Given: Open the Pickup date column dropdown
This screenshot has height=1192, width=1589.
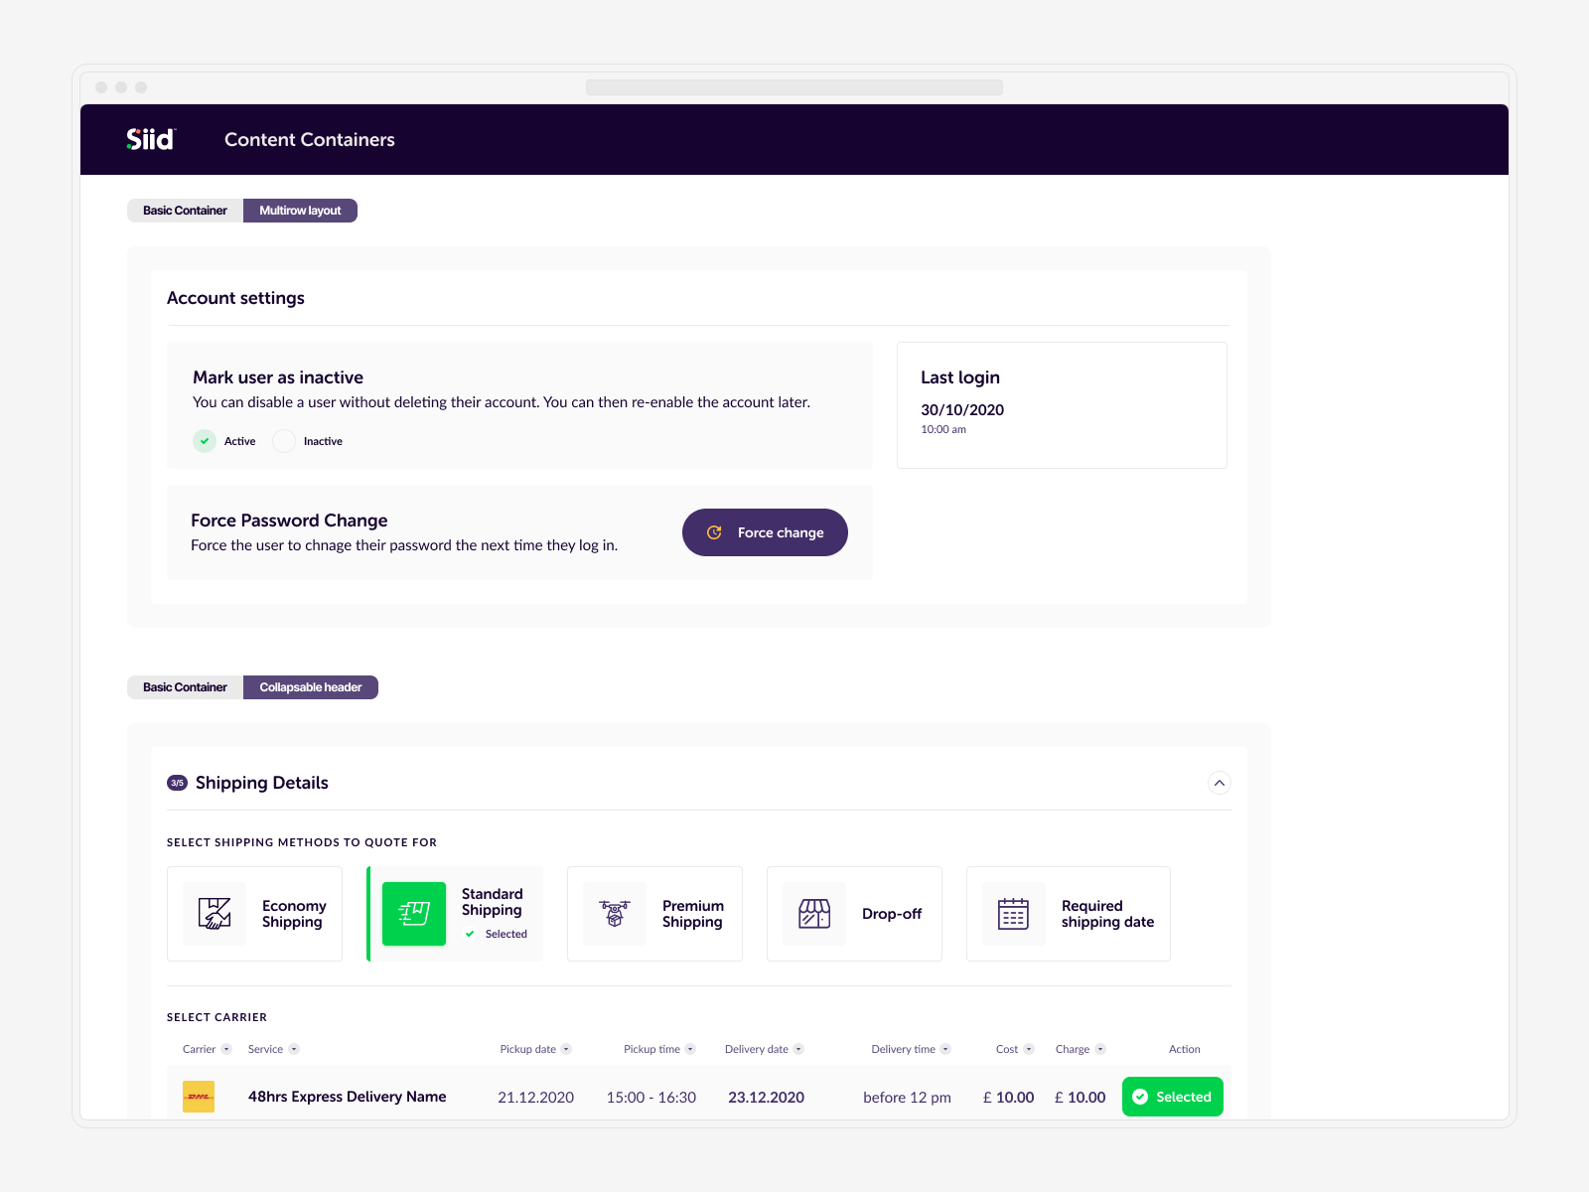Looking at the screenshot, I should pos(566,1049).
